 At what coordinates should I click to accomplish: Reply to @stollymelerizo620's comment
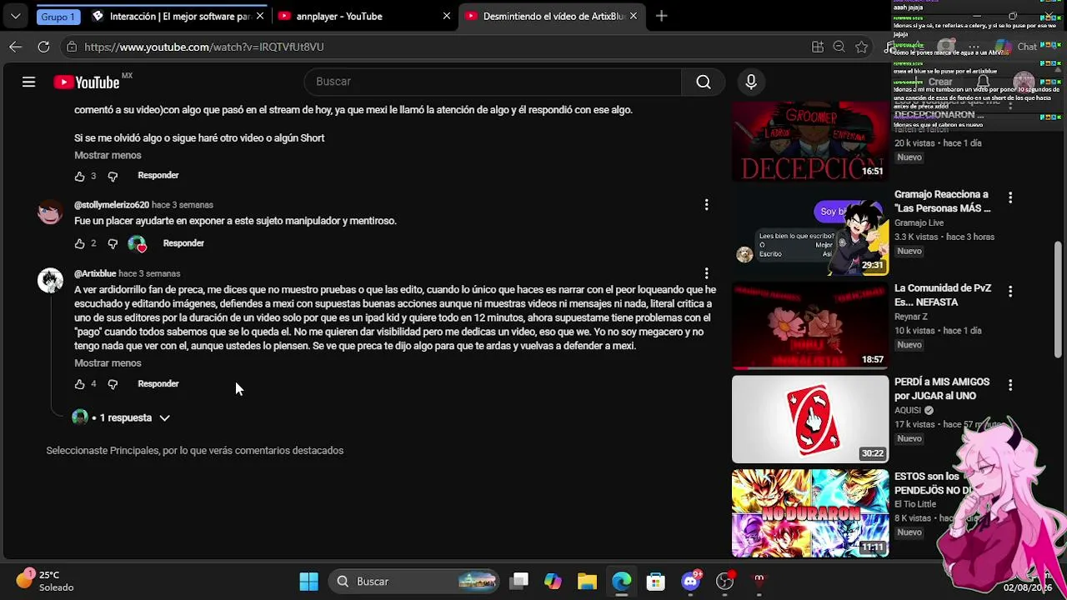tap(183, 243)
